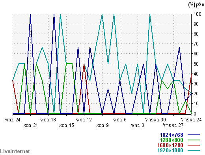Image resolution: width=205 pixels, height=155 pixels.
Task: Click the green 1280×800 legend line swatch
Action: tap(194, 140)
